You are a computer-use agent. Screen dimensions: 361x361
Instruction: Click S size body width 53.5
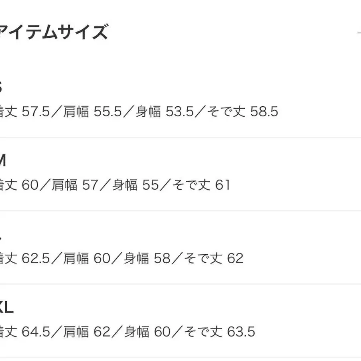click(168, 112)
